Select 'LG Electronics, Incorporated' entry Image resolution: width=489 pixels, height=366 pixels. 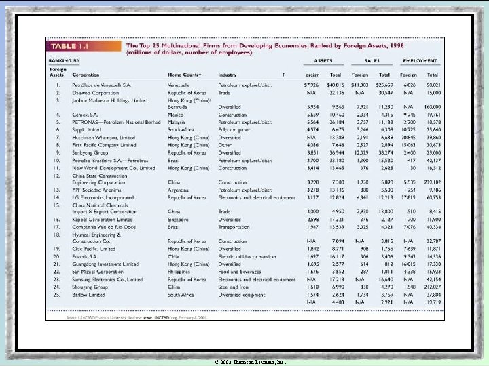point(103,198)
